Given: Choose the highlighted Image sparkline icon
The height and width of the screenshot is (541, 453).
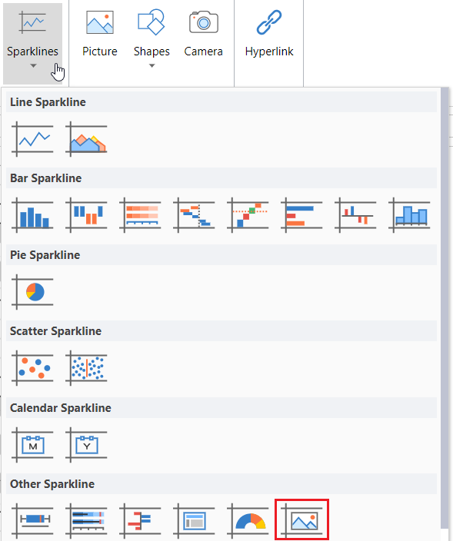Looking at the screenshot, I should pos(301,520).
